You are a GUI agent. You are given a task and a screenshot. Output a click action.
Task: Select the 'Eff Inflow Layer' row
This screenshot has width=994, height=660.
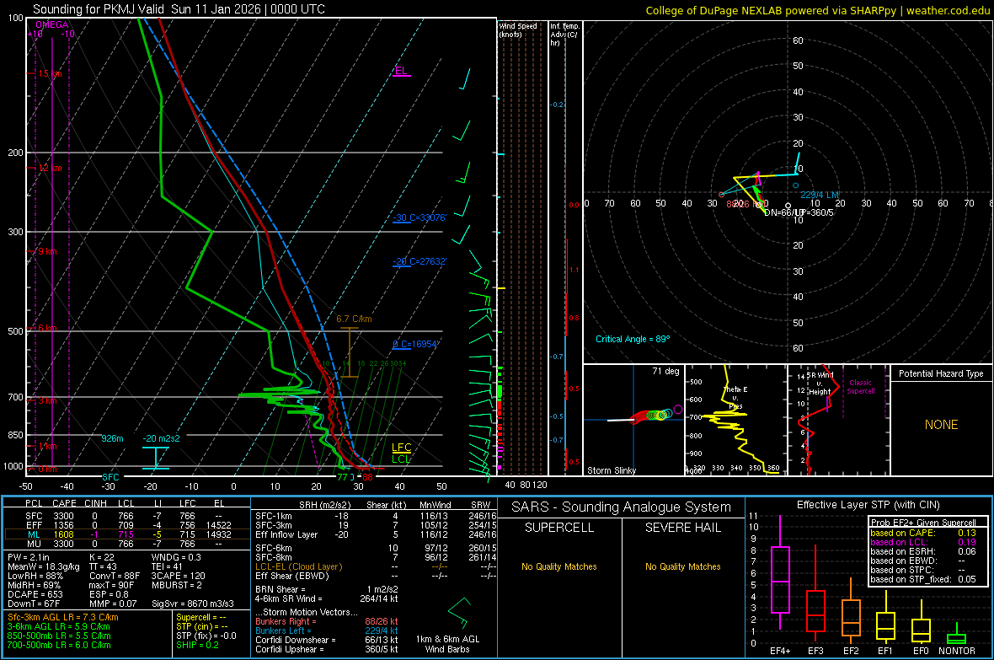tap(374, 534)
